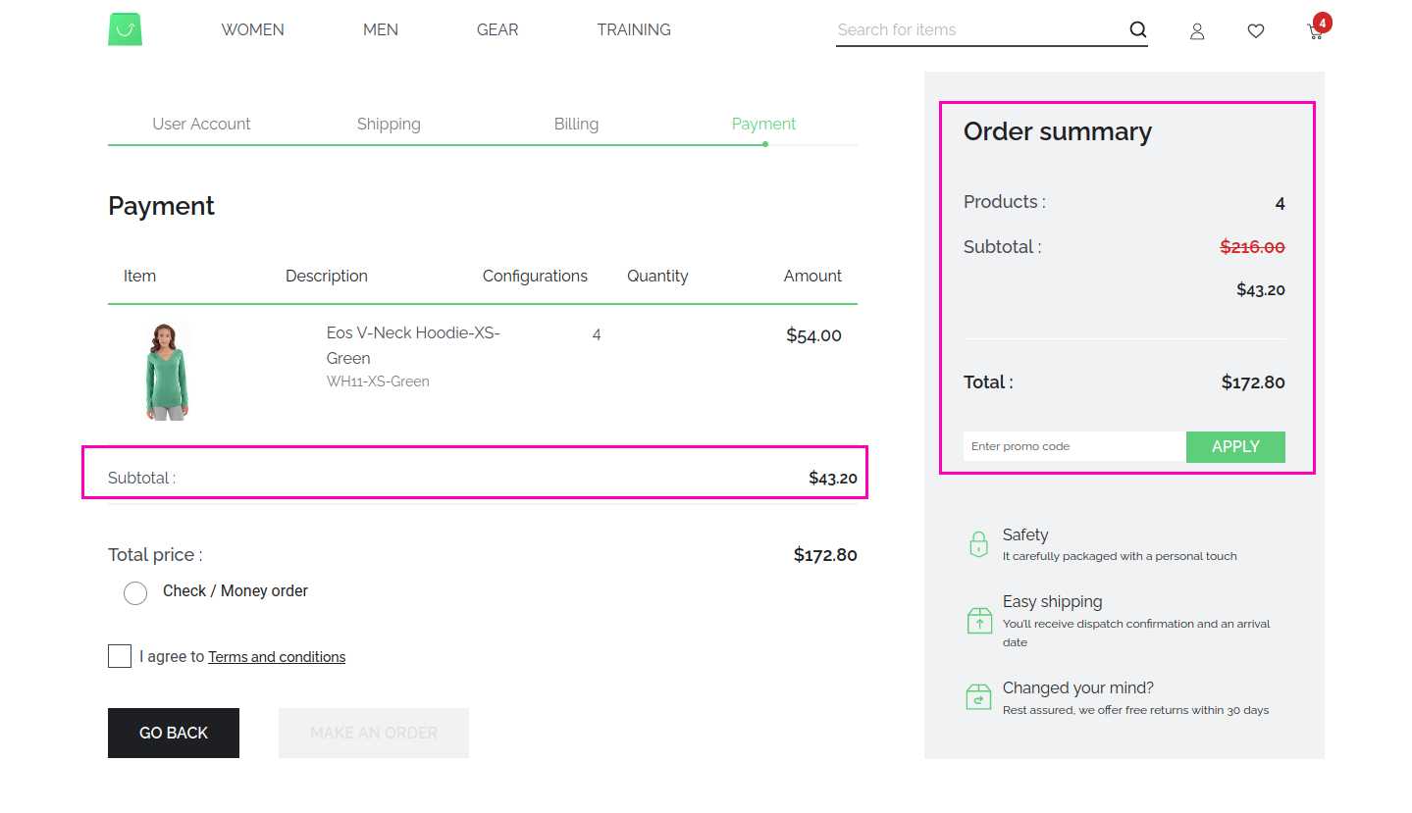
Task: Open the user account icon
Action: tap(1196, 31)
